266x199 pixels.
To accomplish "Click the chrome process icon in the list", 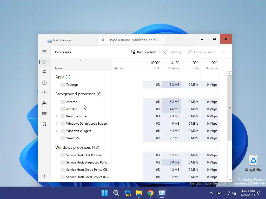I will coord(62,102).
